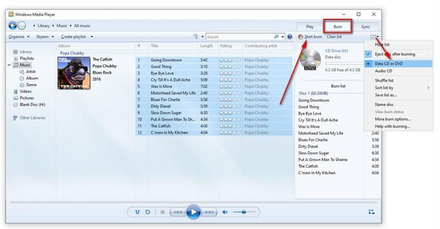This screenshot has height=229, width=440.
Task: Switch to the Burn tab
Action: [338, 26]
